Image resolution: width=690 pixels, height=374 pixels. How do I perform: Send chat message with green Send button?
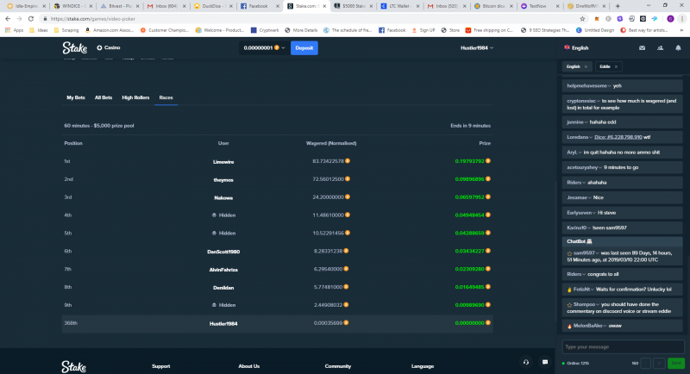(x=676, y=363)
